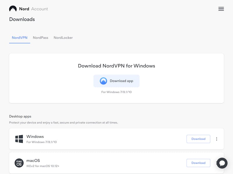
Task: Open more options for Windows download
Action: [216, 139]
